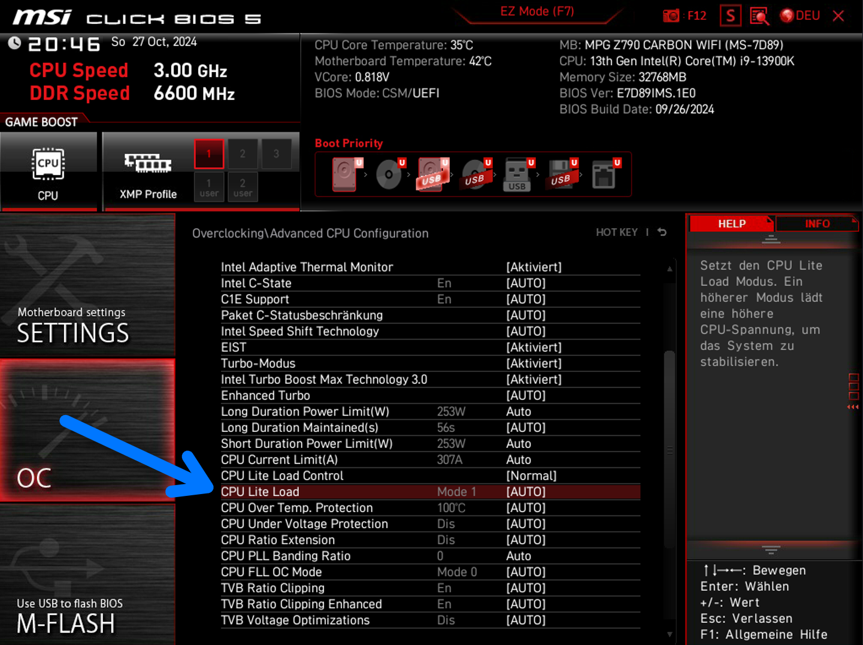The height and width of the screenshot is (645, 863).
Task: Open CPU Lite Load AUTO dropdown
Action: tap(526, 492)
